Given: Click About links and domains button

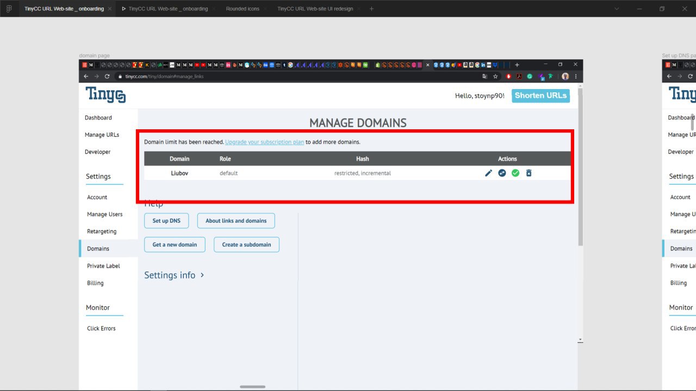Looking at the screenshot, I should pyautogui.click(x=236, y=221).
